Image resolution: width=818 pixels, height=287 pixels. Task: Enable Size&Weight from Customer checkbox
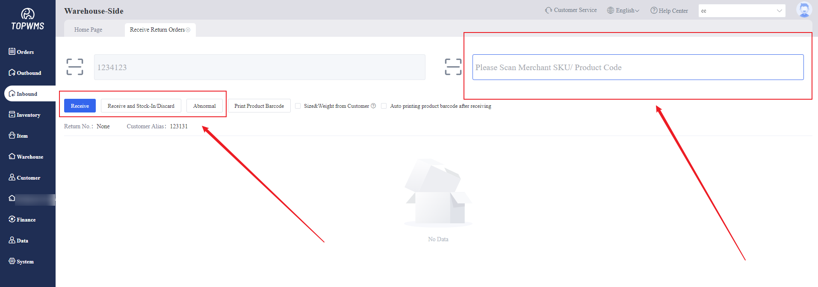click(x=298, y=106)
